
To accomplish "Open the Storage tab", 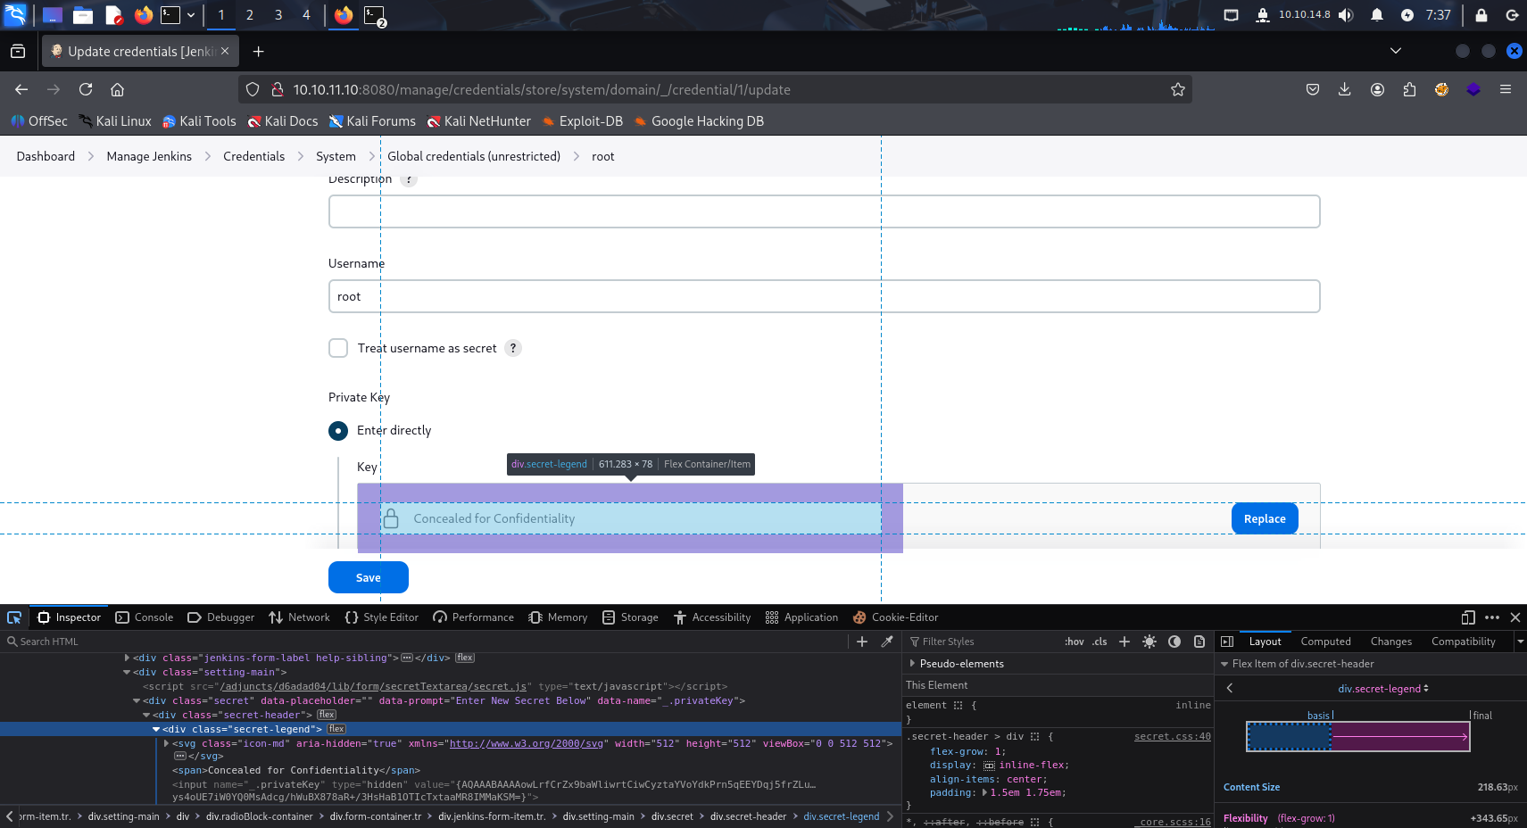I will (630, 617).
